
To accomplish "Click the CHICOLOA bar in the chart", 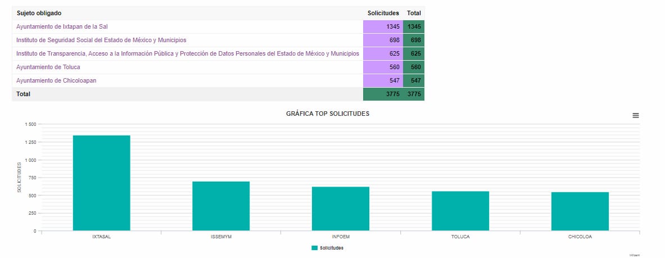I will point(580,211).
